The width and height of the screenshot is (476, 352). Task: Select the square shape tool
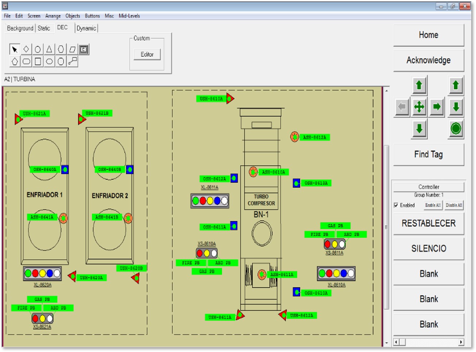(x=38, y=61)
